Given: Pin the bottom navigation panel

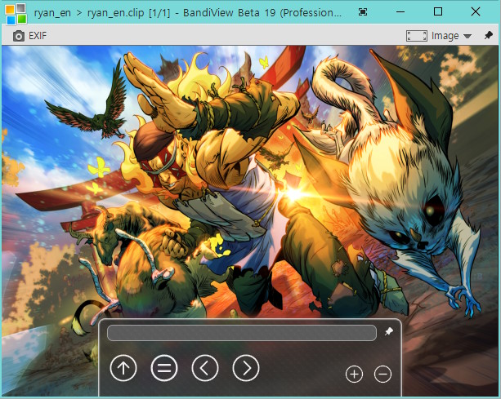Looking at the screenshot, I should (x=389, y=331).
